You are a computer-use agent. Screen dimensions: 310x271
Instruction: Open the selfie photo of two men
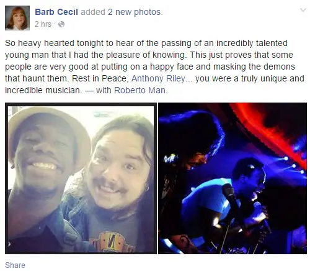tap(81, 178)
